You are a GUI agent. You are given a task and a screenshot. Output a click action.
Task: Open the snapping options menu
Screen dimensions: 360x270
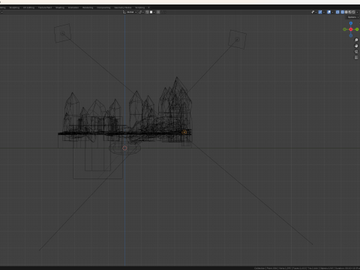(152, 12)
